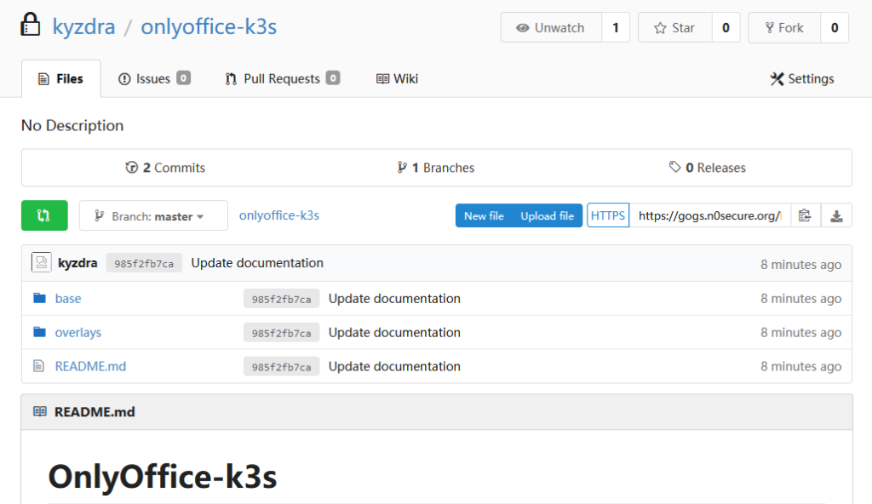Open the overlays folder

(77, 333)
